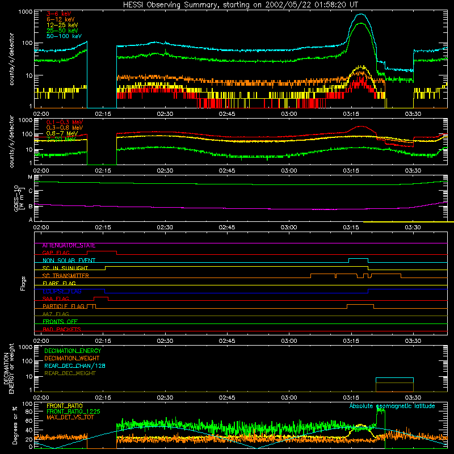Viewport: 454px width, 454px height.
Task: Click the raised NON_SOLAR_EVENT pulse near 03:15
Action: (x=359, y=260)
